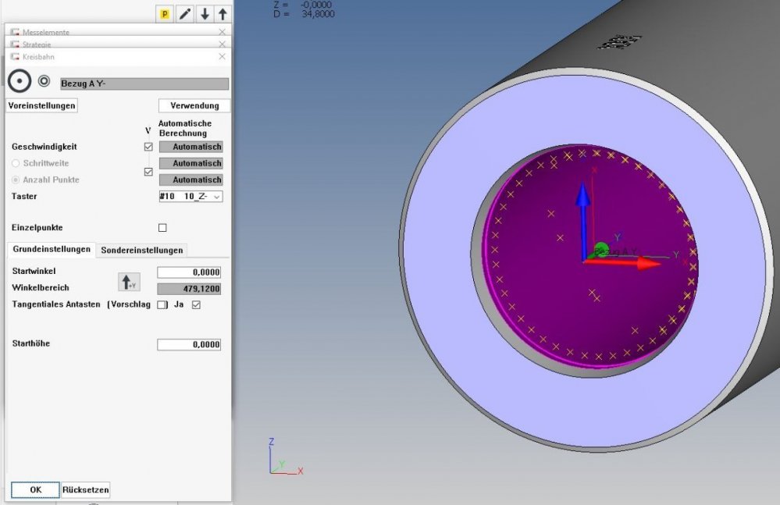Toggle the Einzelpunkte checkbox
780x505 pixels.
pyautogui.click(x=162, y=228)
